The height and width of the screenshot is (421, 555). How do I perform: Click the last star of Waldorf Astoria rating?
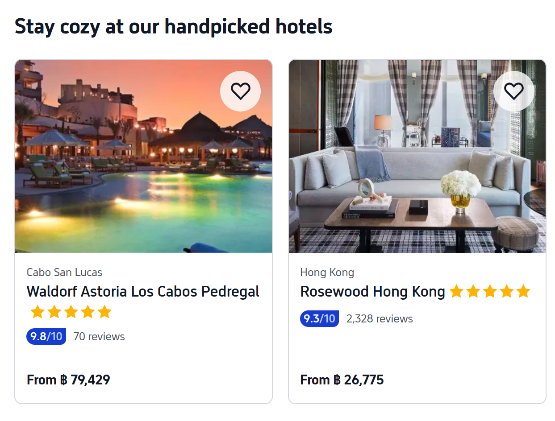104,312
